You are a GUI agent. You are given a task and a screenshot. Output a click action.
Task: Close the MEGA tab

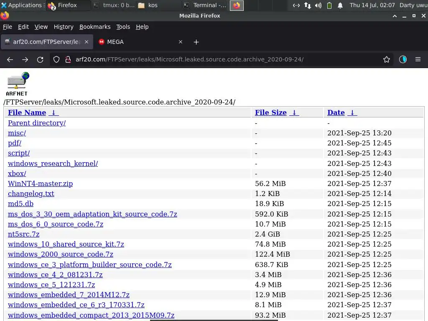[x=181, y=42]
